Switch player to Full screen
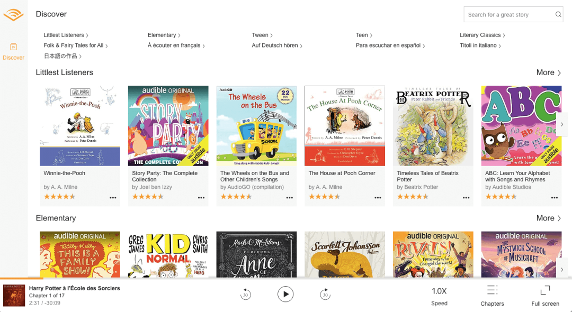The height and width of the screenshot is (312, 572). pyautogui.click(x=545, y=290)
